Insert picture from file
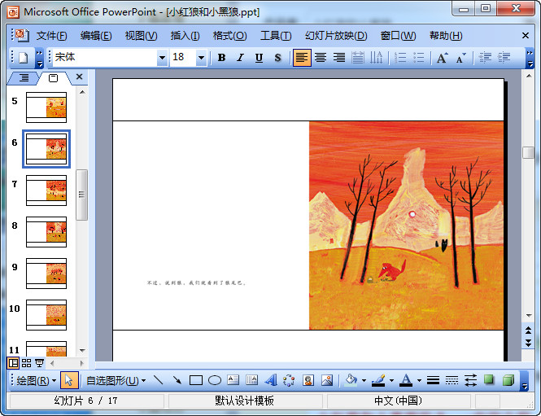Screen dimensions: 541x416 tap(327, 380)
